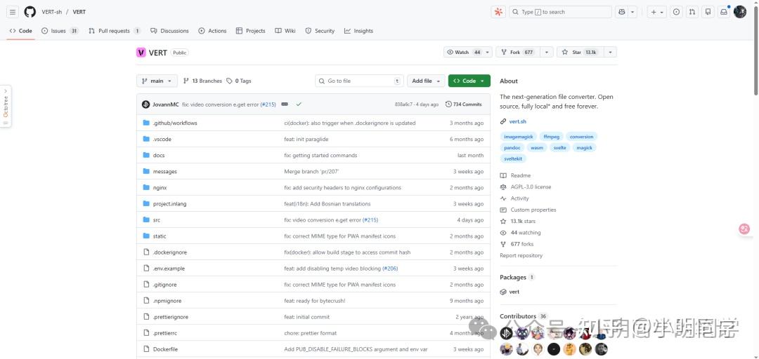Click the repositories icon in the header

coord(708,12)
